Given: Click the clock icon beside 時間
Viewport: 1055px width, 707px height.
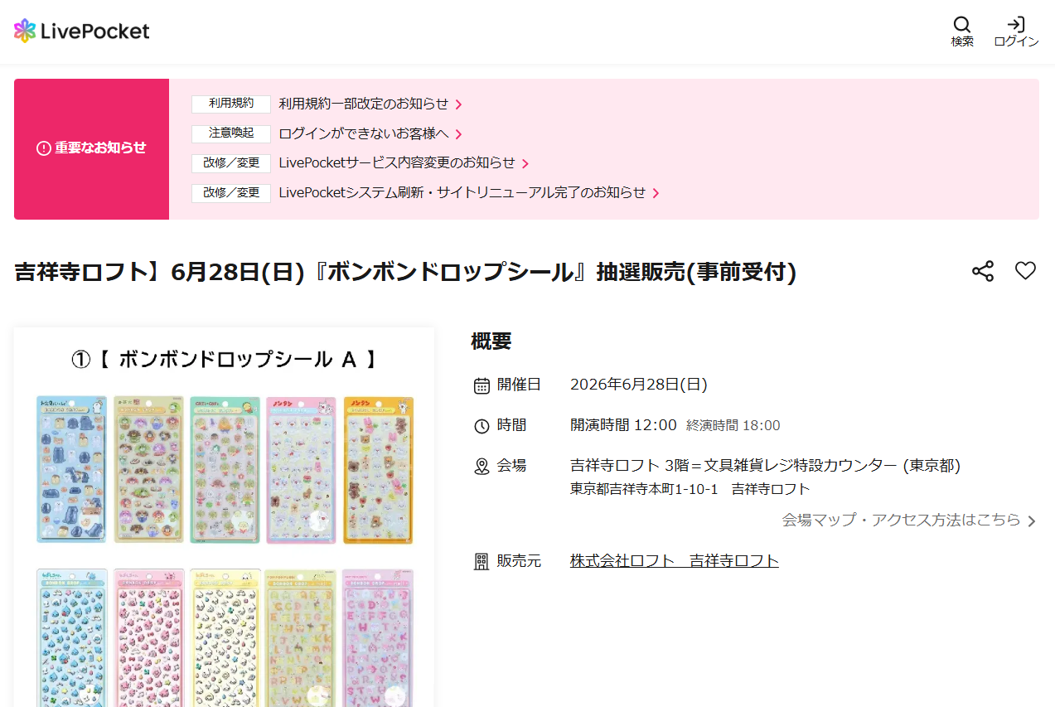Looking at the screenshot, I should tap(482, 426).
